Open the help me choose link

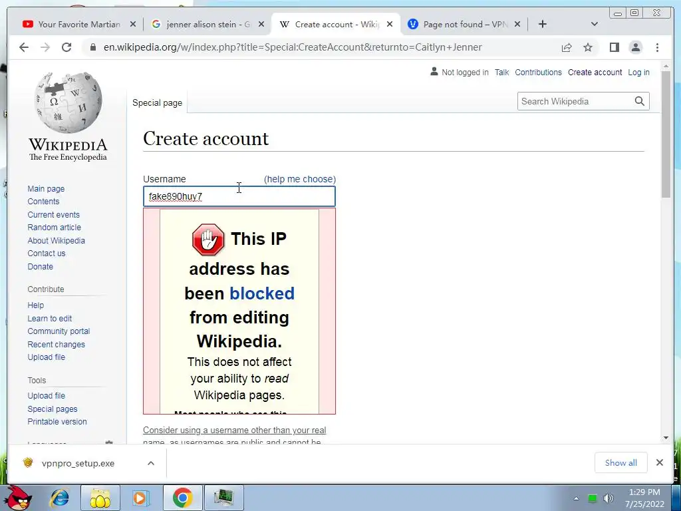[x=300, y=179]
